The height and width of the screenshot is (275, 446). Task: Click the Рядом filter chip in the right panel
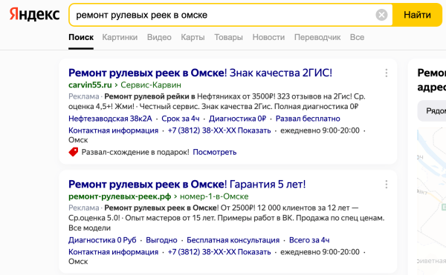tap(432, 110)
